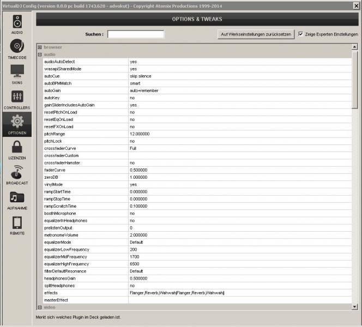Select the rampStopTime setting

(197, 199)
